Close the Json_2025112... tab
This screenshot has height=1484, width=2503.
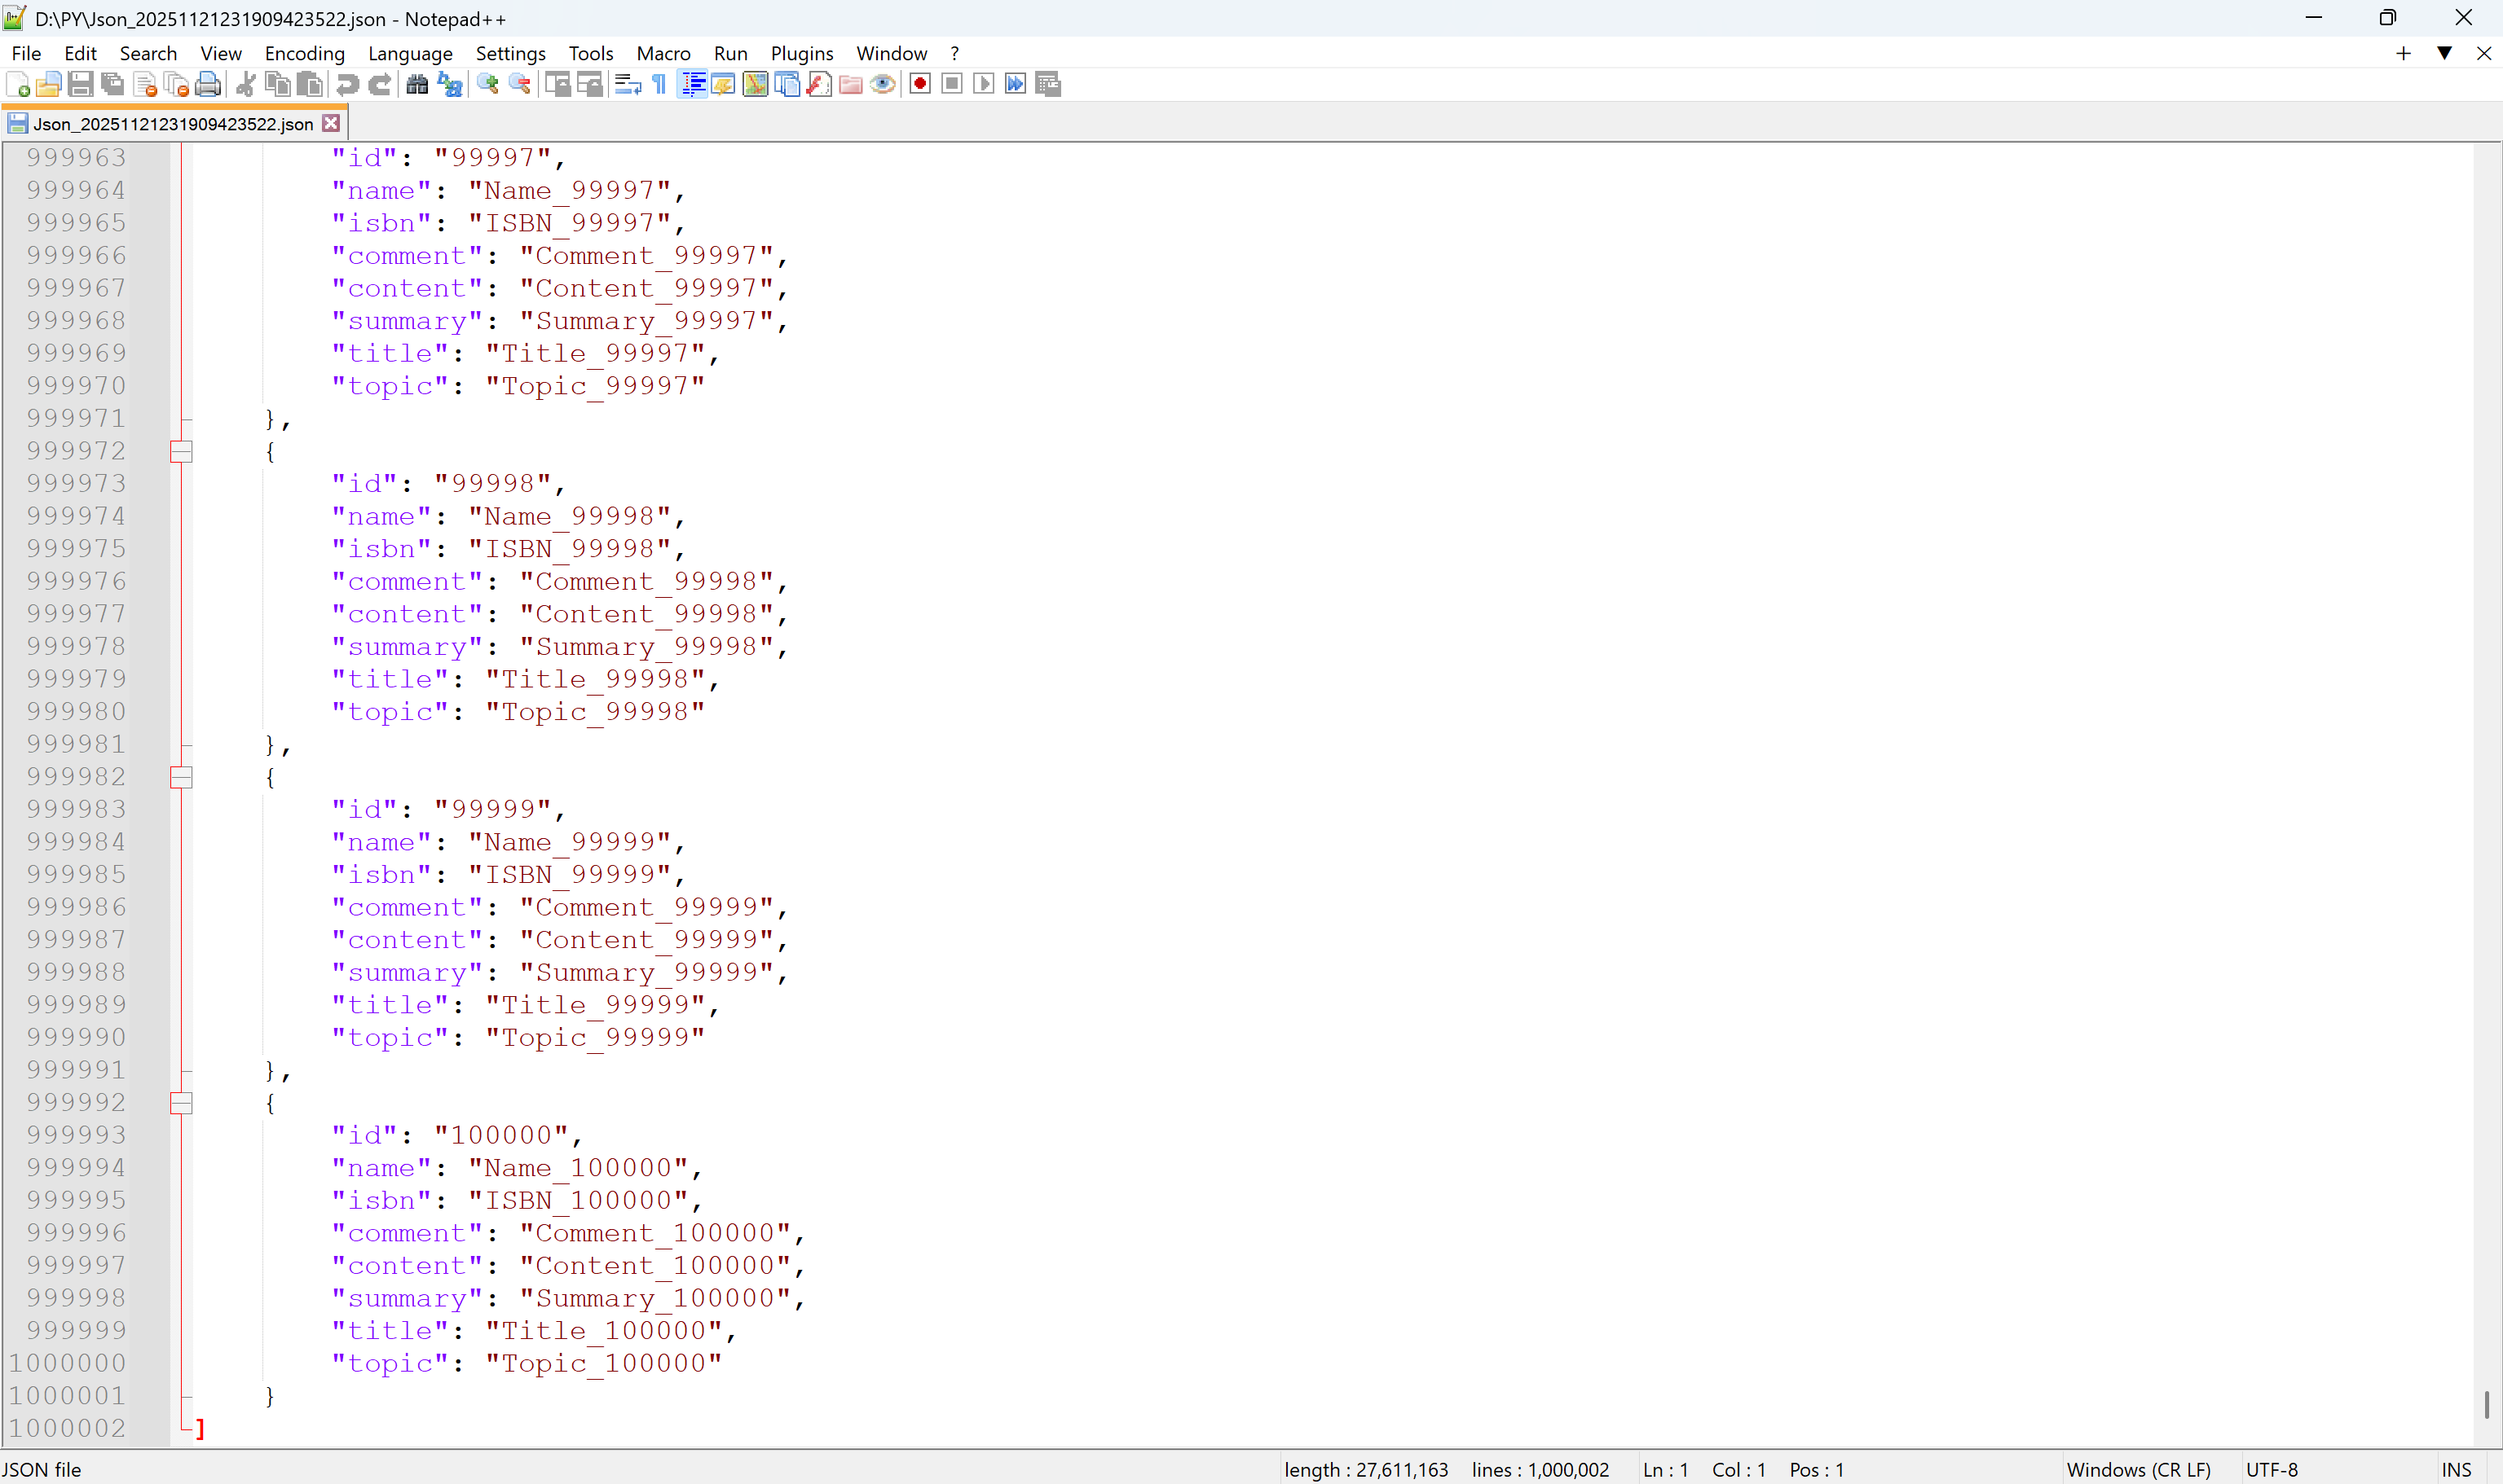click(331, 123)
